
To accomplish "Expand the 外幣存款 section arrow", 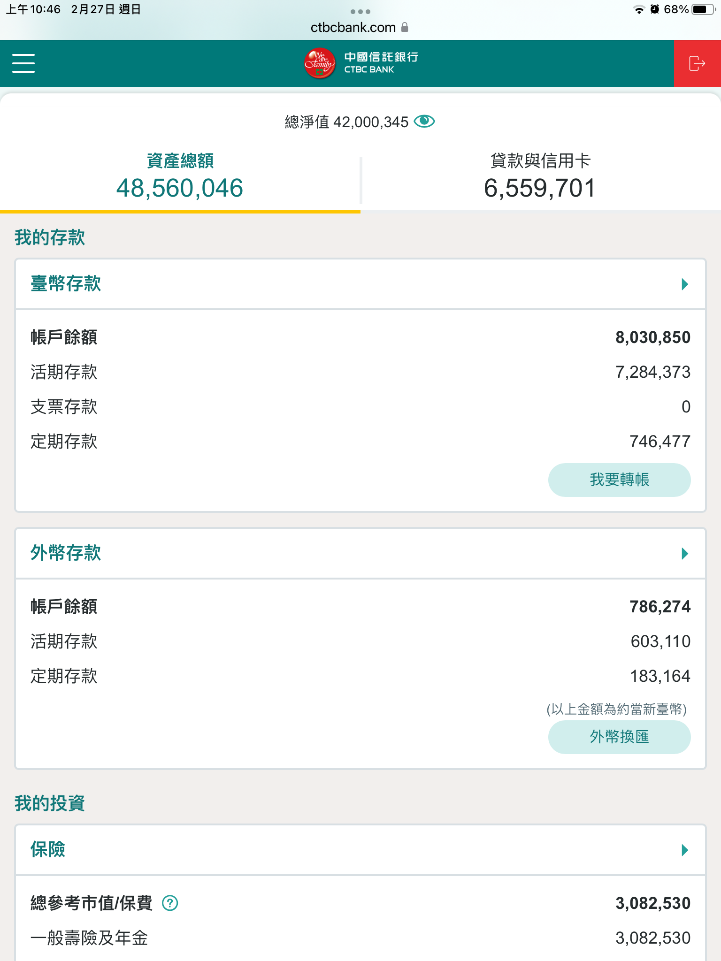I will pyautogui.click(x=685, y=554).
